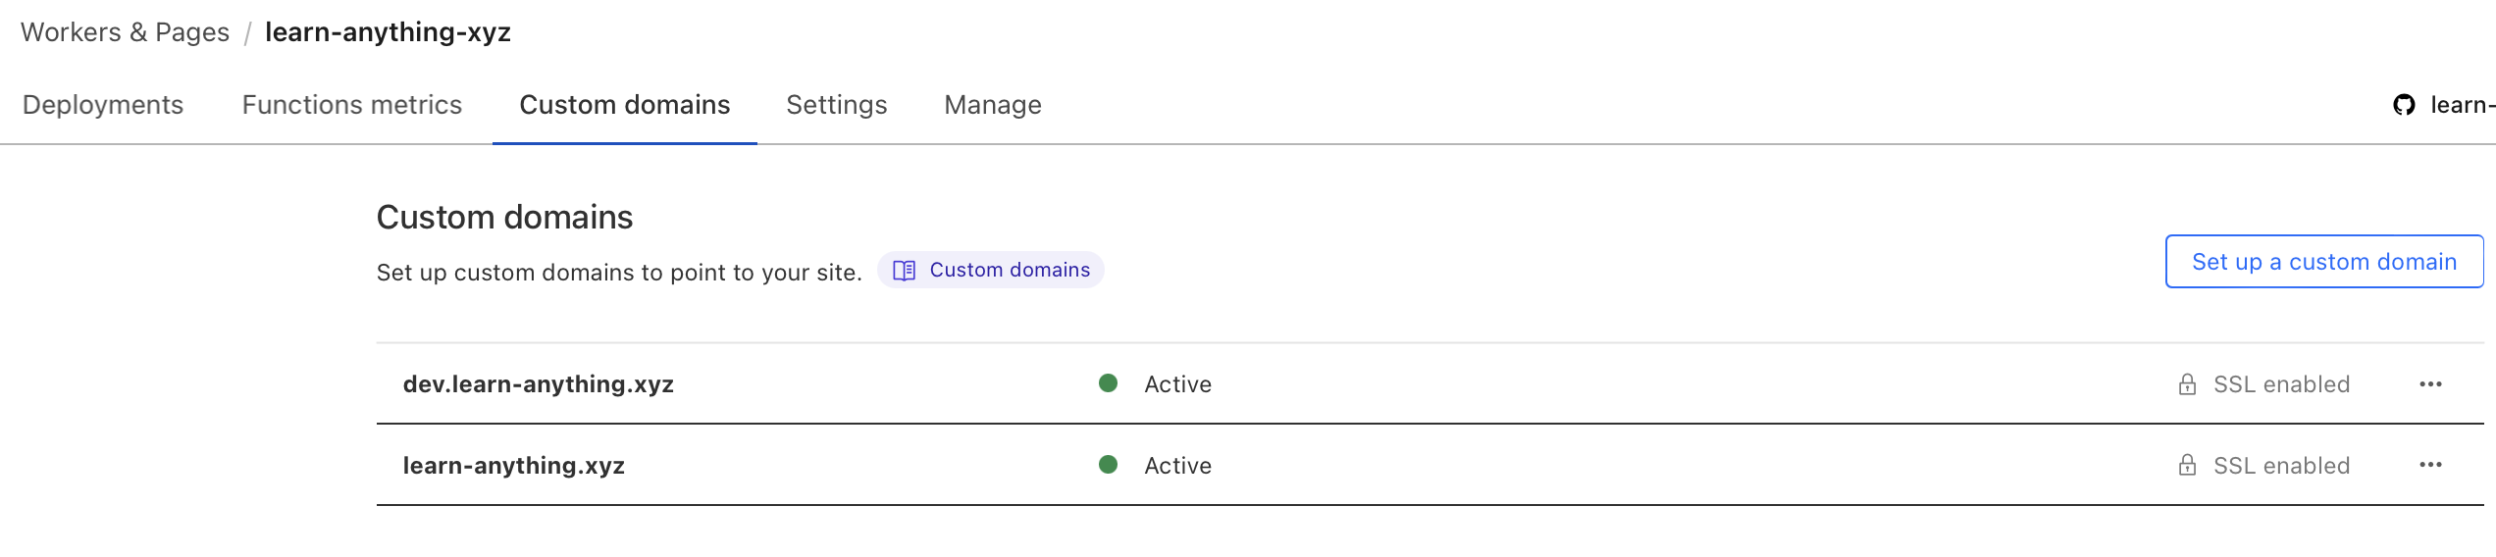Click the green status dot for learn-anything.xyz
This screenshot has height=557, width=2496.
point(1108,465)
